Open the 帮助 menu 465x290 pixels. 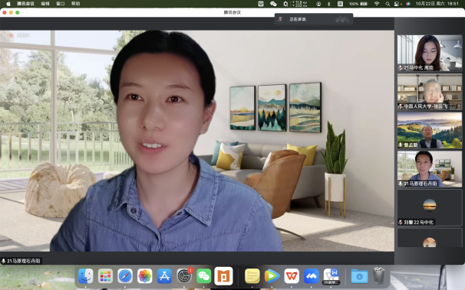tap(76, 4)
